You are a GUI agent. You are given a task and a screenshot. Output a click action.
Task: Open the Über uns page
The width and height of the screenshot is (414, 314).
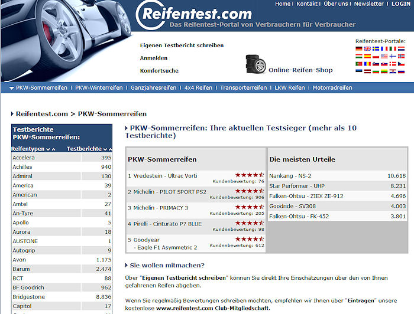pyautogui.click(x=335, y=4)
